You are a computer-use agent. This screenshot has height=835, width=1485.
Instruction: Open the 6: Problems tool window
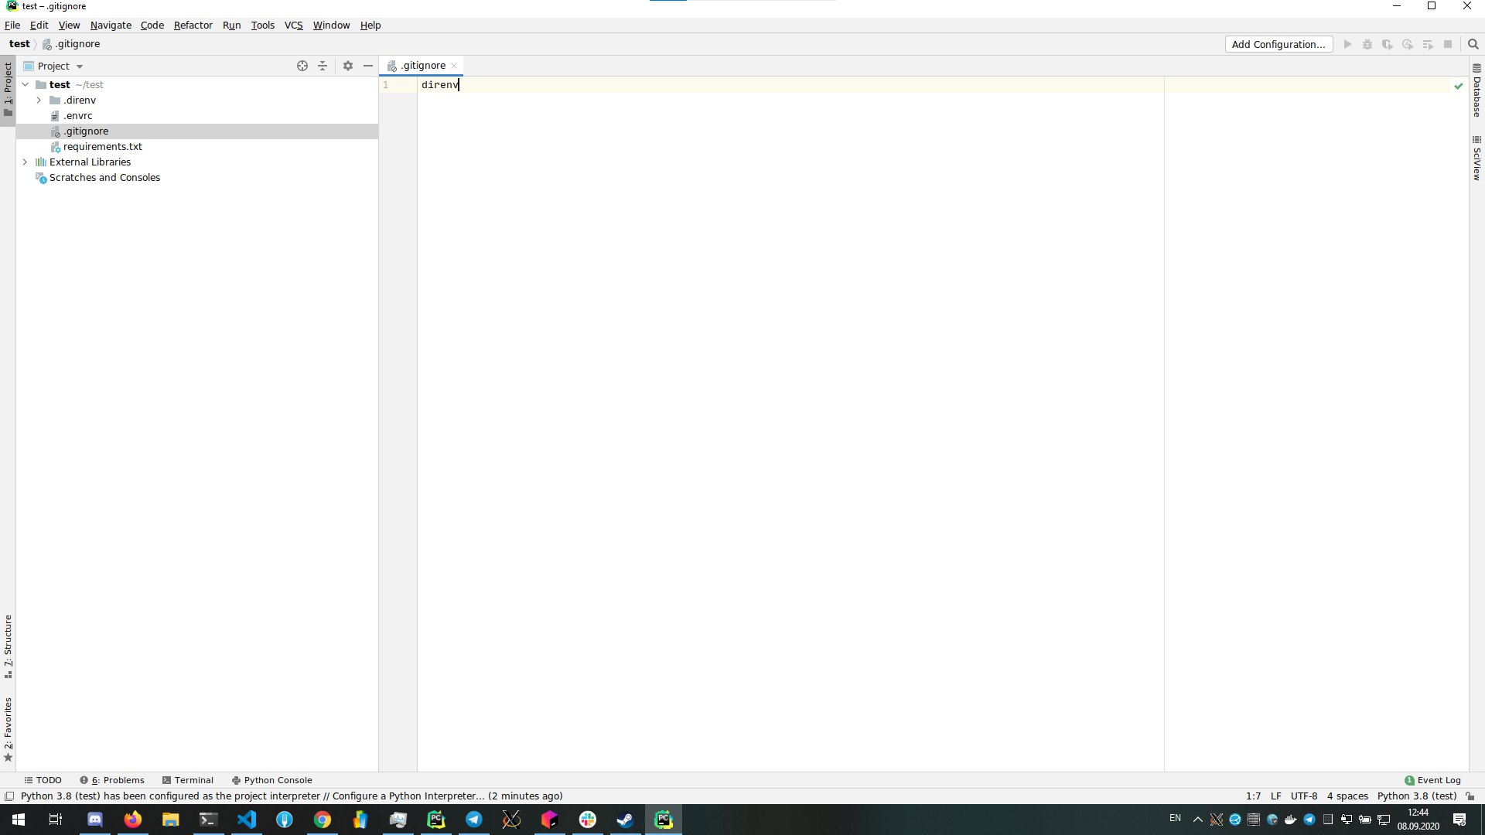click(x=112, y=780)
